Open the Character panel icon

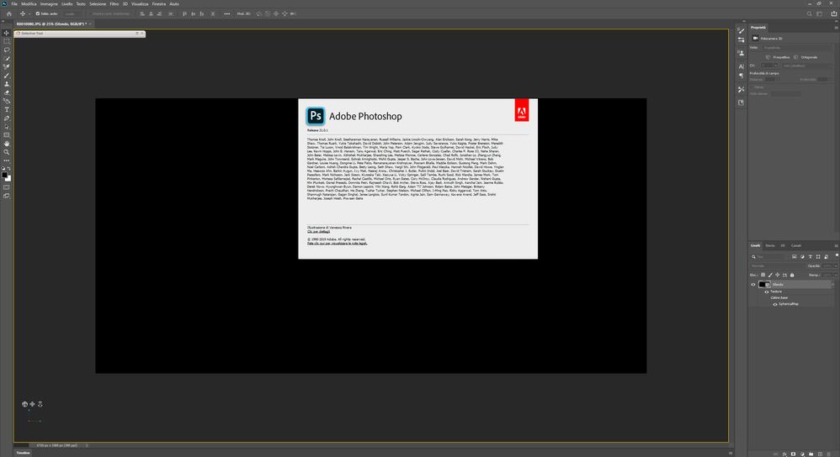coord(741,67)
